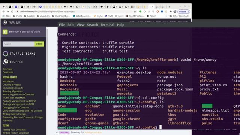Open the Important Bo... bookmarks folder
The image size is (240, 135).
click(61, 16)
